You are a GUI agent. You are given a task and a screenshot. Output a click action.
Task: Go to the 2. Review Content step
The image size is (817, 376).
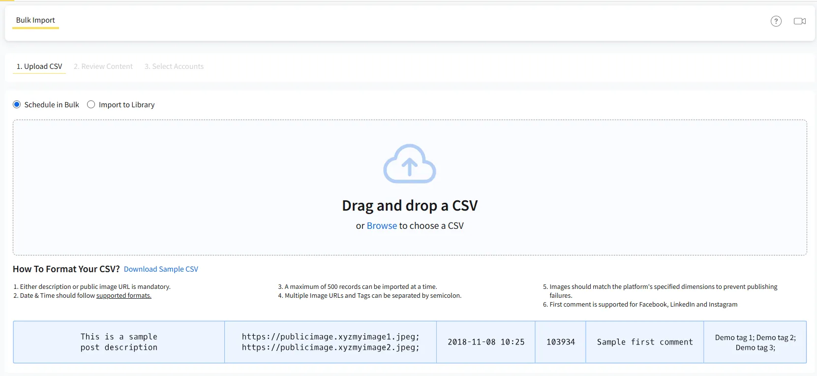103,66
